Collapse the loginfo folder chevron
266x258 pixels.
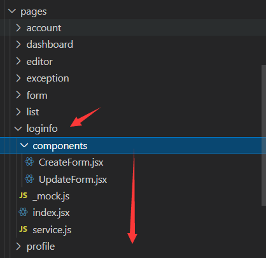[x=18, y=129]
